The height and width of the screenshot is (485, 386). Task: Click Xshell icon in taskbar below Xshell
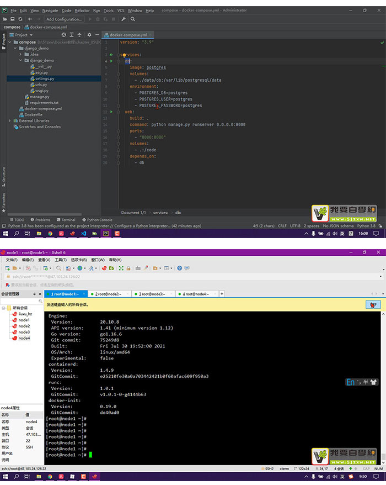tap(94, 477)
